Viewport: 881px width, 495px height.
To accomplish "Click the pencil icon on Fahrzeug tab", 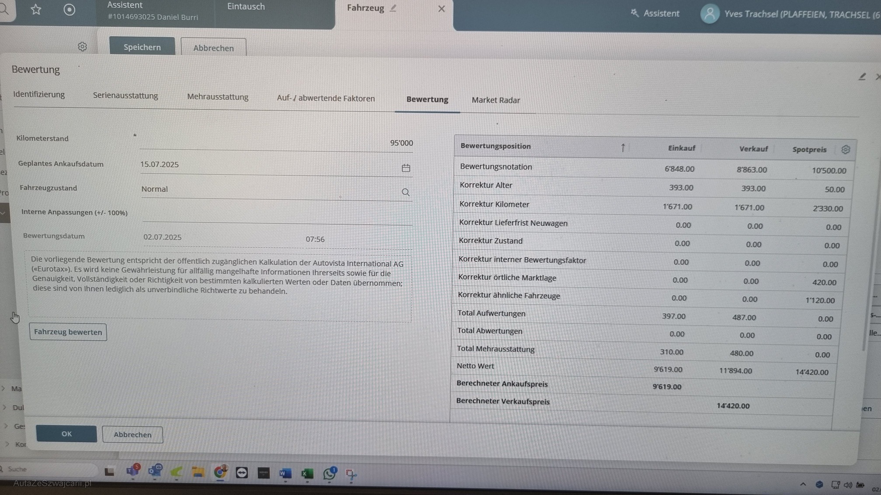I will [393, 8].
